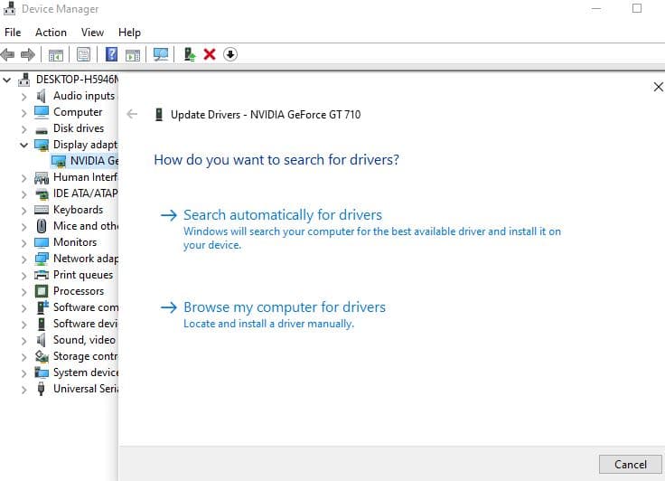Screen dimensions: 665x481
Task: Click the blue Help question-mark icon
Action: click(112, 54)
